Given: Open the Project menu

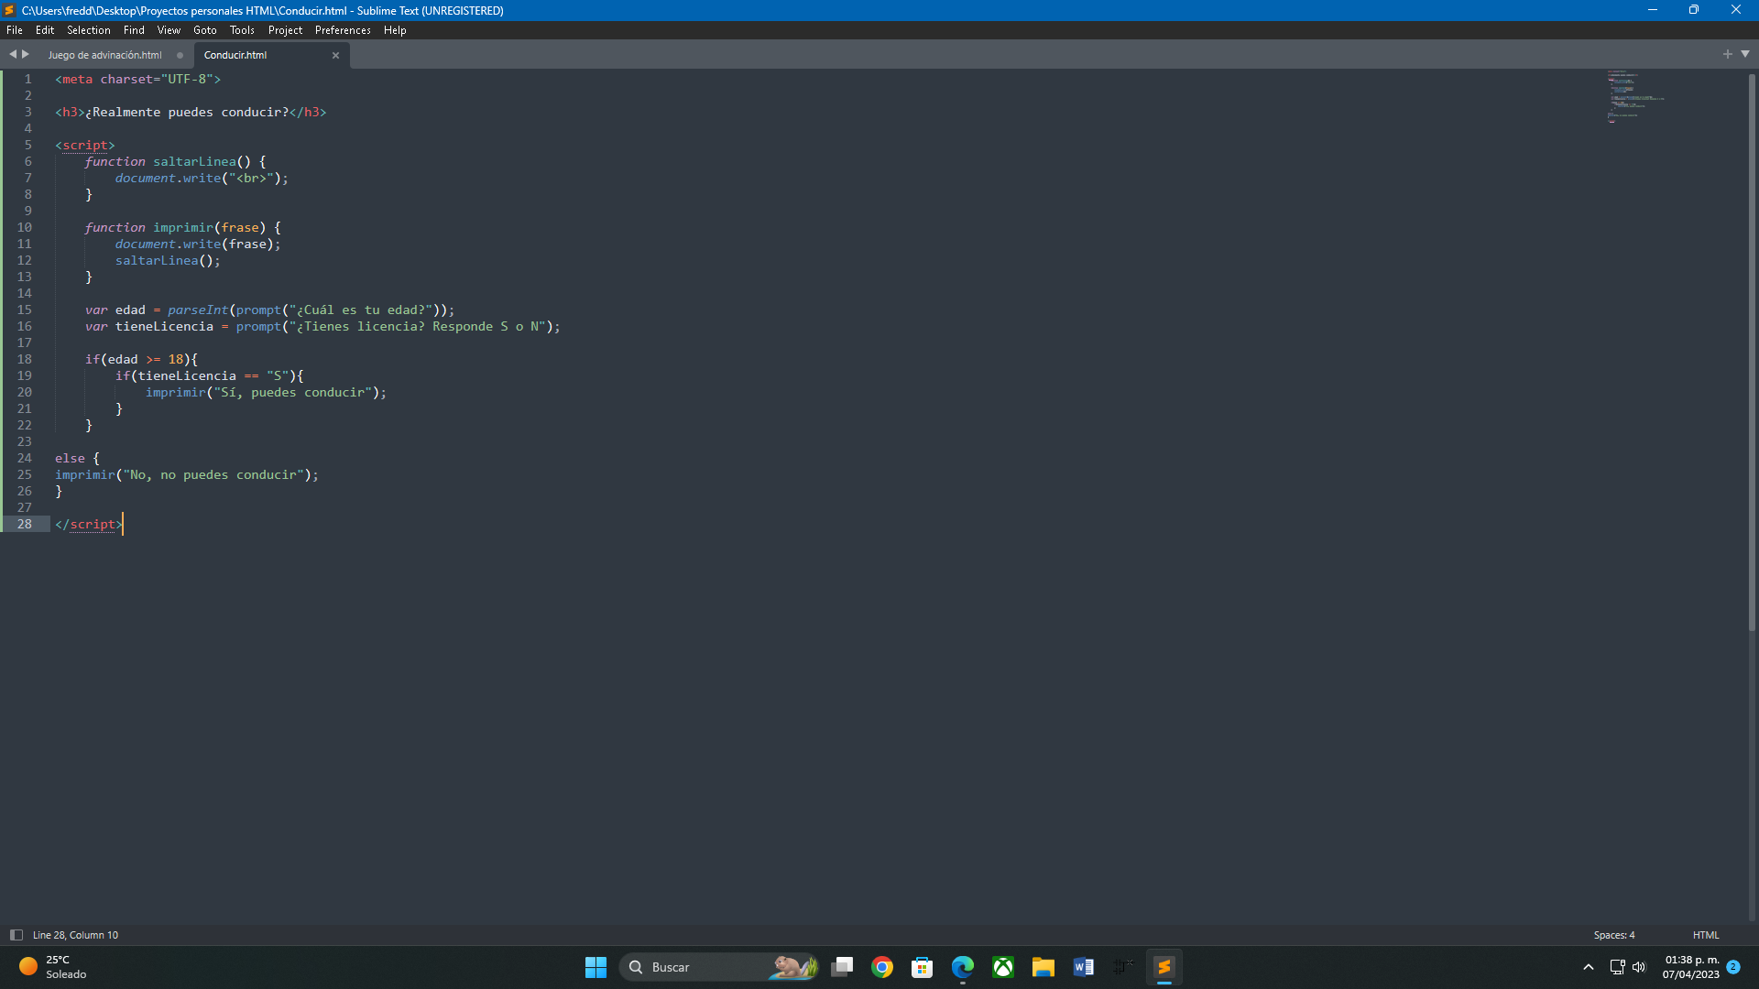Looking at the screenshot, I should tap(285, 30).
